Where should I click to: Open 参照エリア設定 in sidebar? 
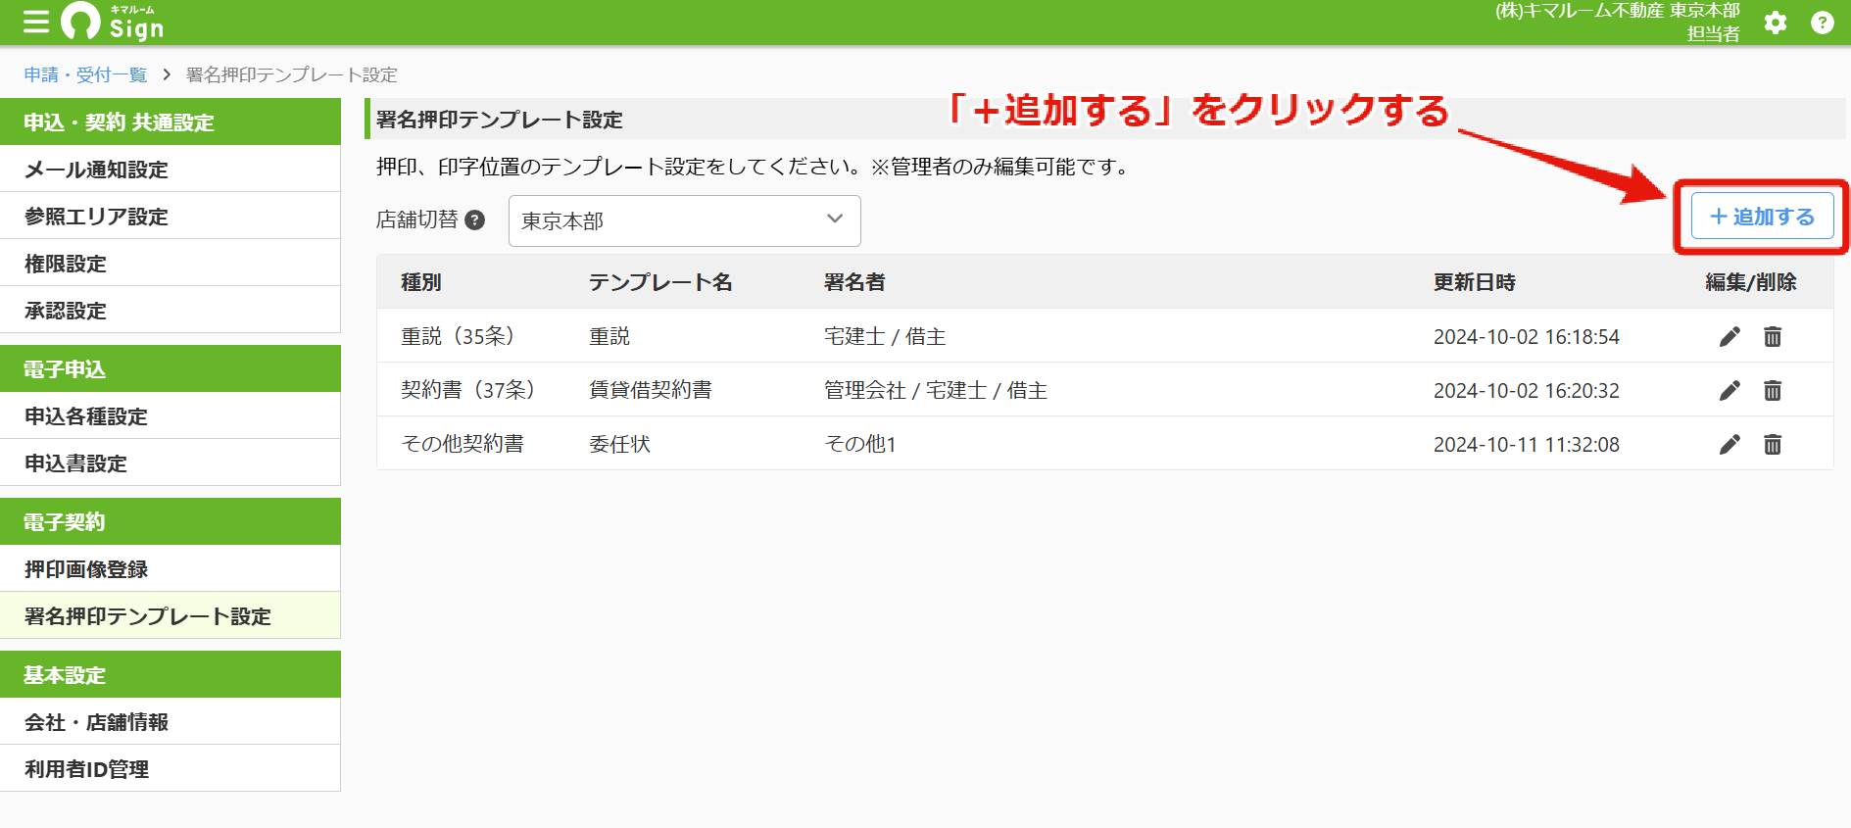click(x=170, y=217)
